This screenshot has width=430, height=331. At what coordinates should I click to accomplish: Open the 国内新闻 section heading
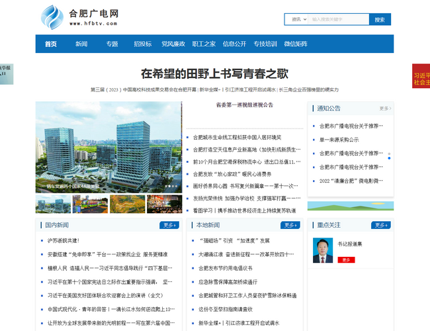(x=57, y=225)
